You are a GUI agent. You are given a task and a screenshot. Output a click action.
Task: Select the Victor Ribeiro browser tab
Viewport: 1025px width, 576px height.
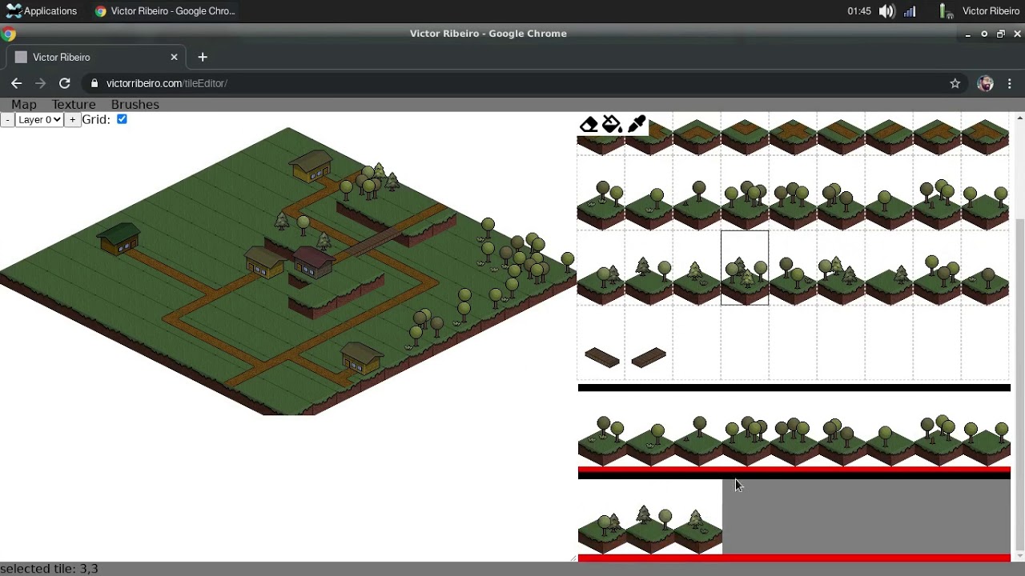(x=96, y=57)
